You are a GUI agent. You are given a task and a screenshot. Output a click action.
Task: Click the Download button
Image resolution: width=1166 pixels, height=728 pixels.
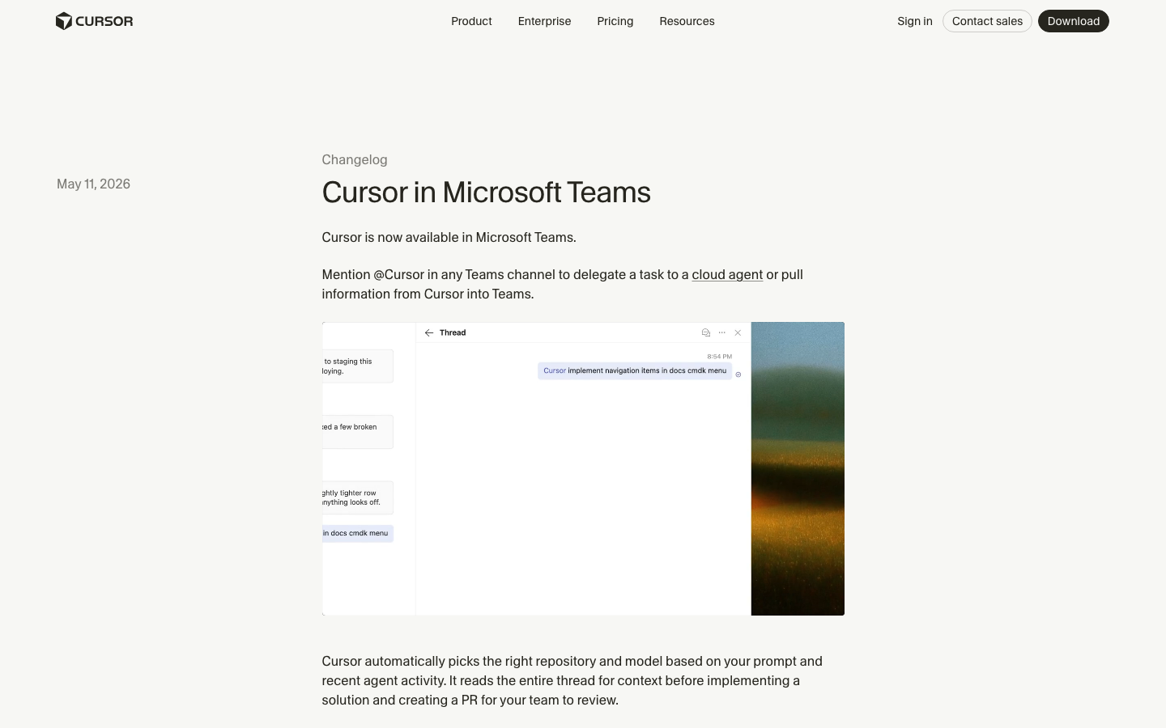point(1074,21)
